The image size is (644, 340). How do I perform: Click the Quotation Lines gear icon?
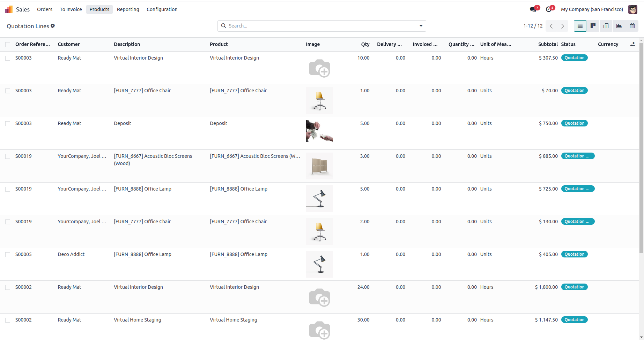point(53,26)
